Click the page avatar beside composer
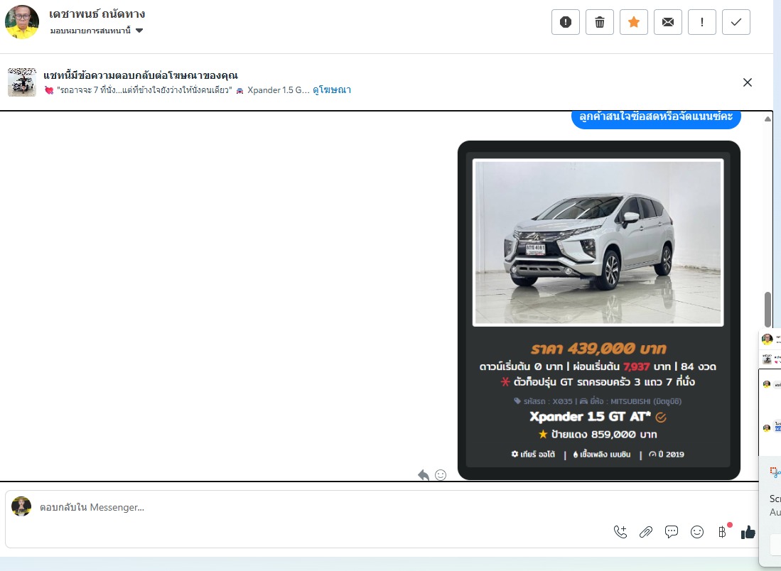781x571 pixels. click(21, 506)
